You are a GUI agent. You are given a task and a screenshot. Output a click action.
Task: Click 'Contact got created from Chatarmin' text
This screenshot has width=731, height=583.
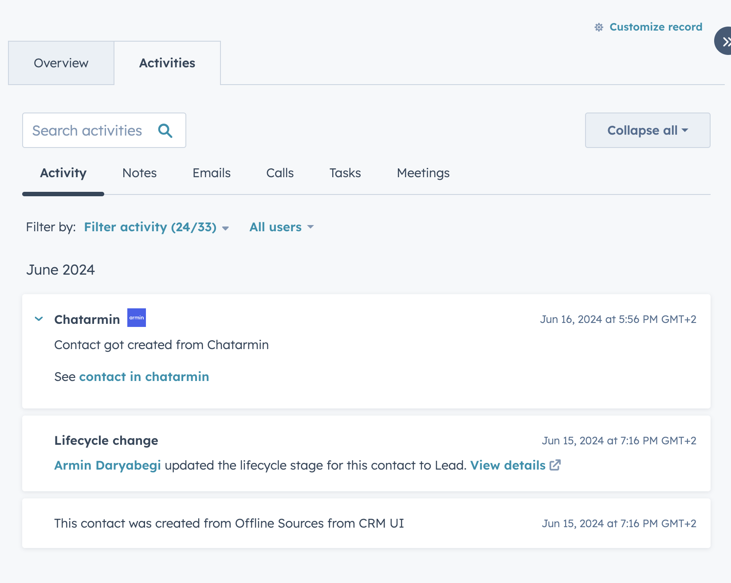click(161, 345)
